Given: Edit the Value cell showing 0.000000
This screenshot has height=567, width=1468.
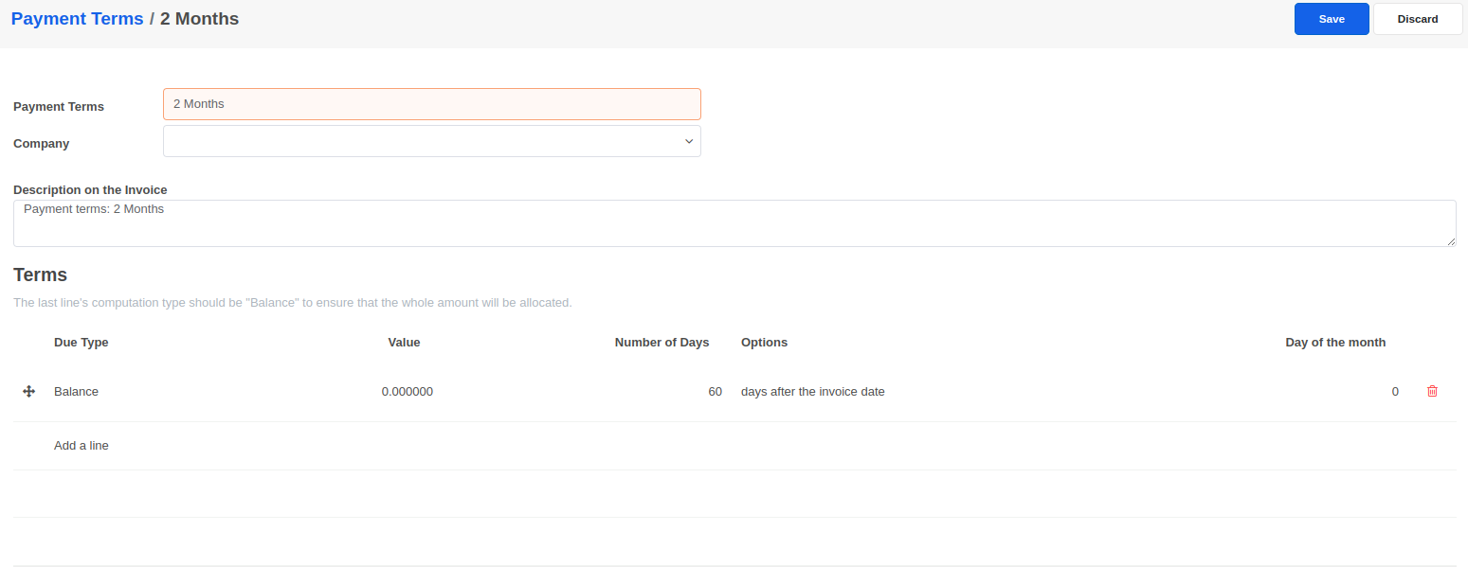Looking at the screenshot, I should [407, 391].
